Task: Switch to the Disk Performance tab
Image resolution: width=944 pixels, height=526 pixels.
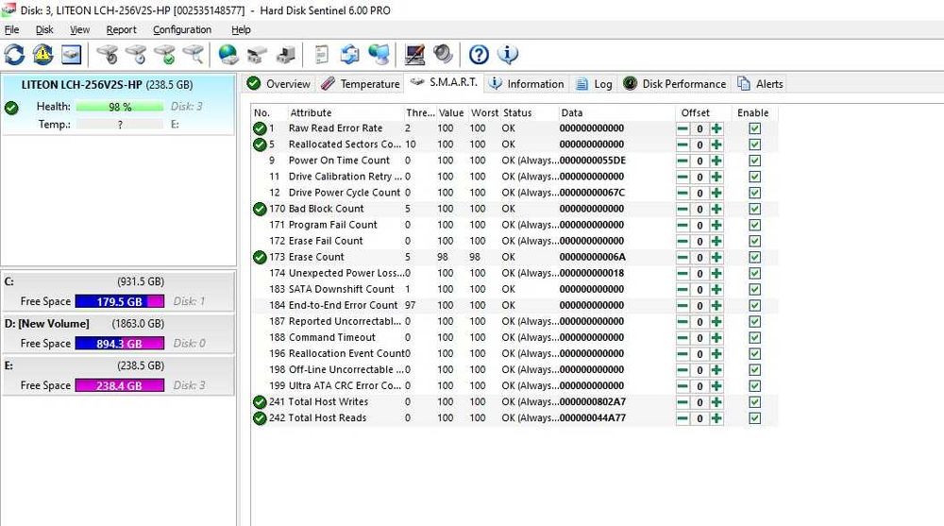Action: click(674, 84)
